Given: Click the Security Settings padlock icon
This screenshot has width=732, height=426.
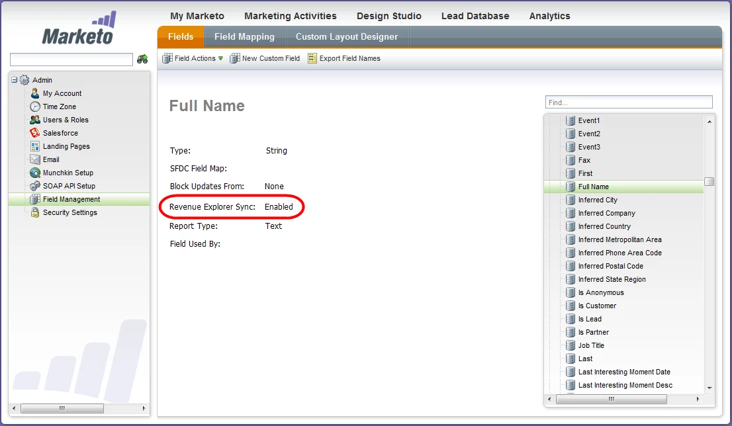Looking at the screenshot, I should [35, 212].
